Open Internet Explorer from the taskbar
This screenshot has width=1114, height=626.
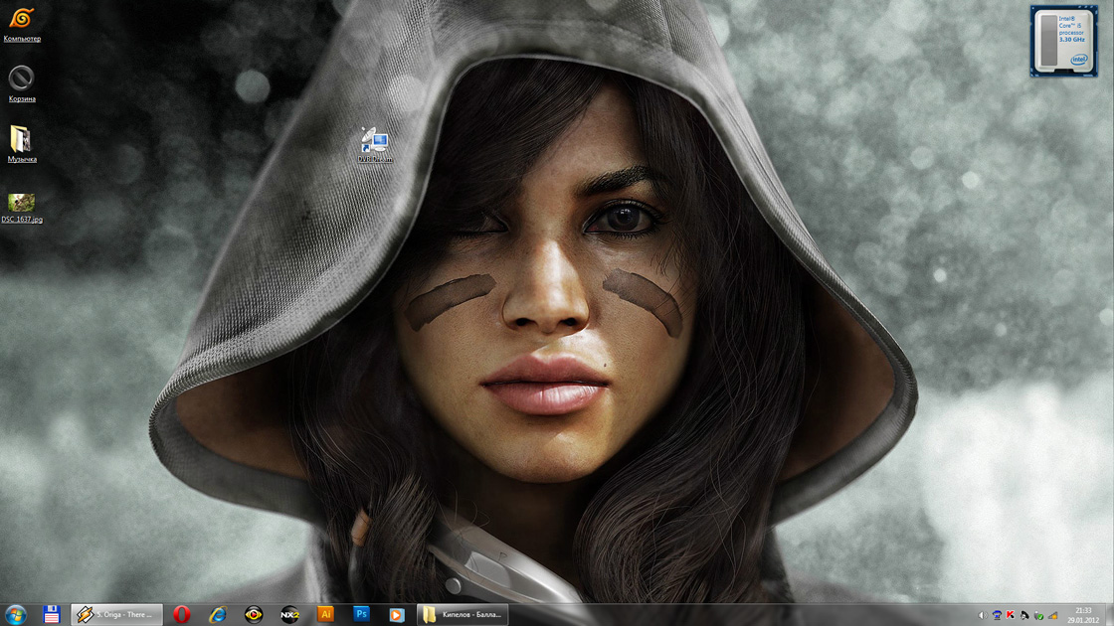tap(217, 614)
